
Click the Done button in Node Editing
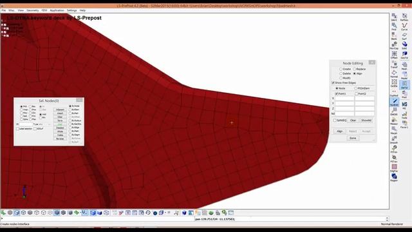[x=353, y=138]
